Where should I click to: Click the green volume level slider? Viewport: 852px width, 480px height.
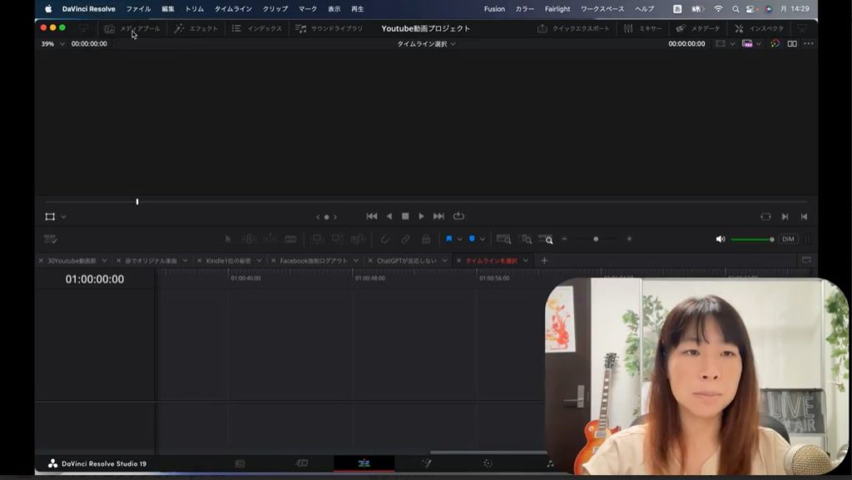(750, 240)
